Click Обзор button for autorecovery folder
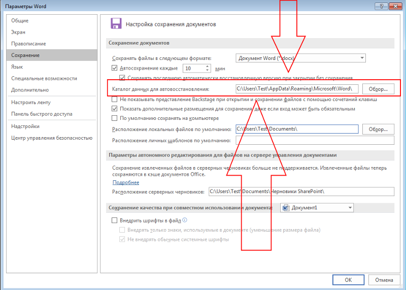 378,89
